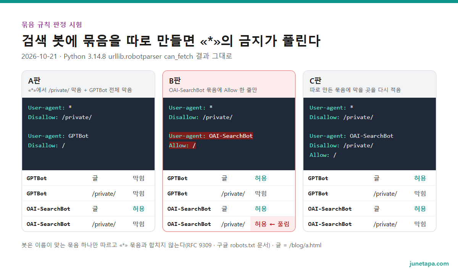Select '글' cell in C판 OAI-SearchBot row
Screen dimensions: 458x274
click(x=376, y=209)
